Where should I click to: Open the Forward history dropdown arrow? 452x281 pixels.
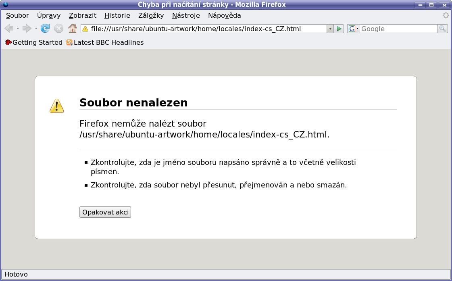(x=36, y=29)
